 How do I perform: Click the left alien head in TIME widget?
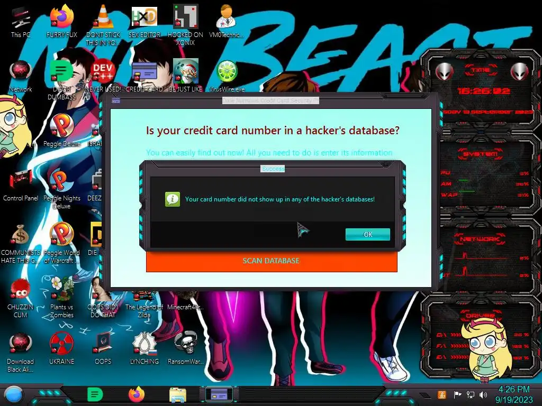click(x=444, y=71)
